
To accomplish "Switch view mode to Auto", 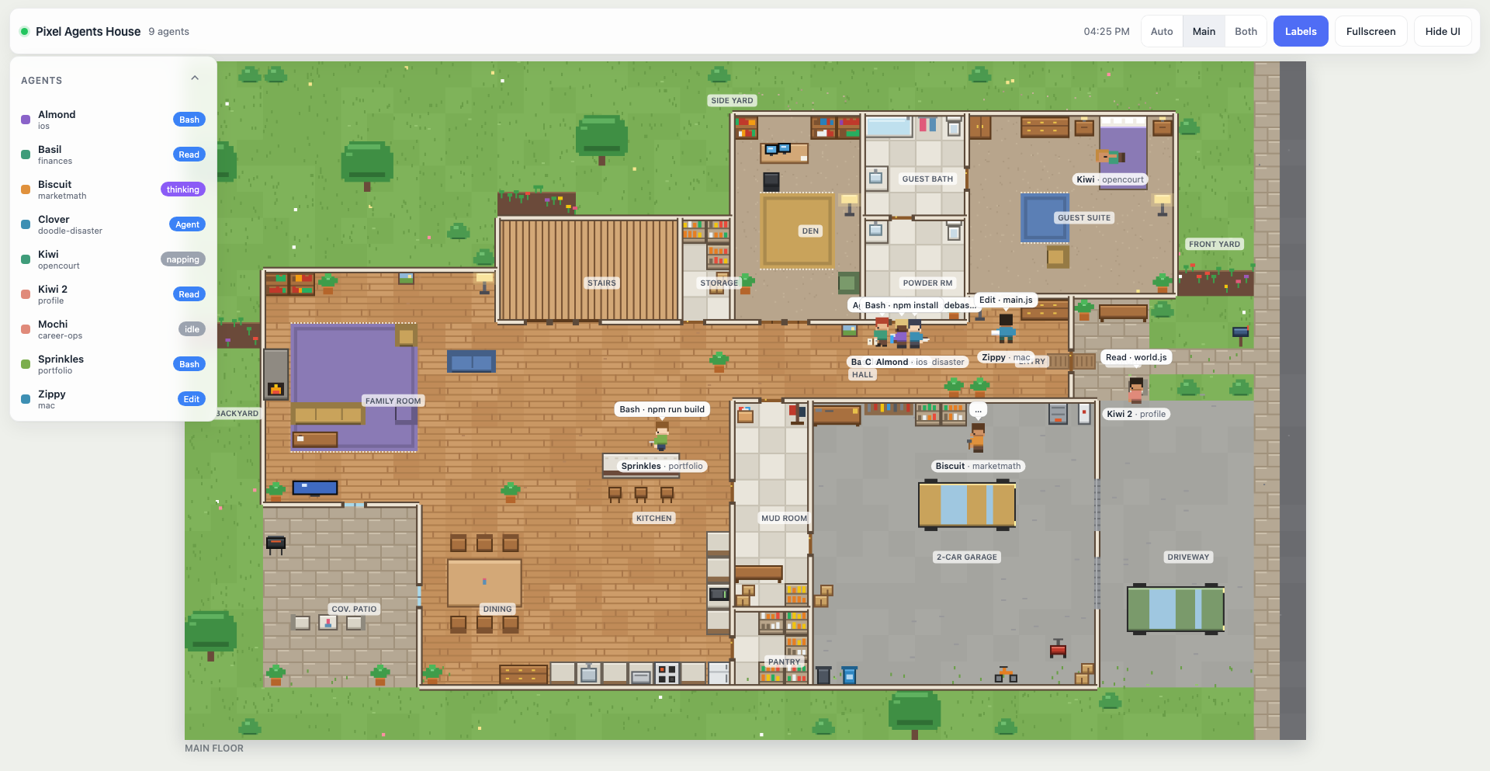I will 1162,32.
